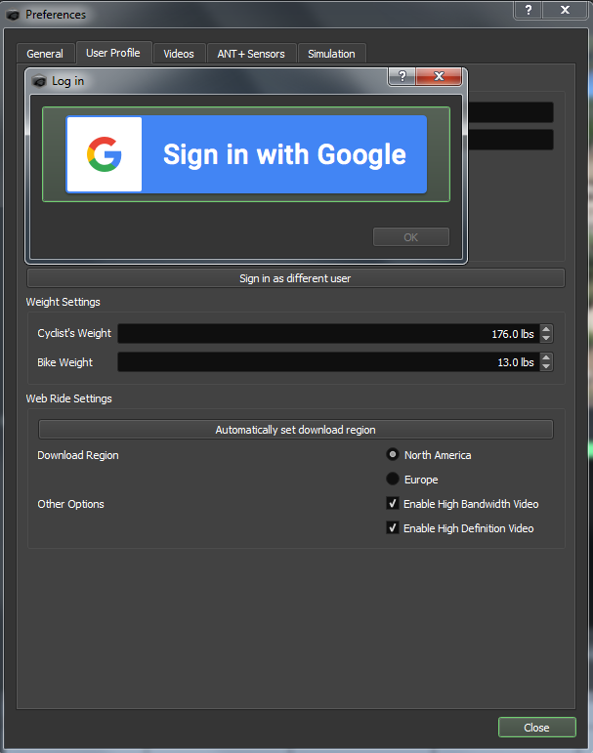Screen dimensions: 593x753
Task: Click the Bike Weight input field
Action: [328, 362]
